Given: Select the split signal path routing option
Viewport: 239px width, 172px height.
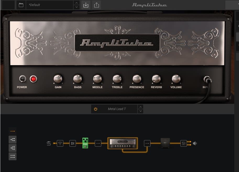Looking at the screenshot, I should (12, 139).
